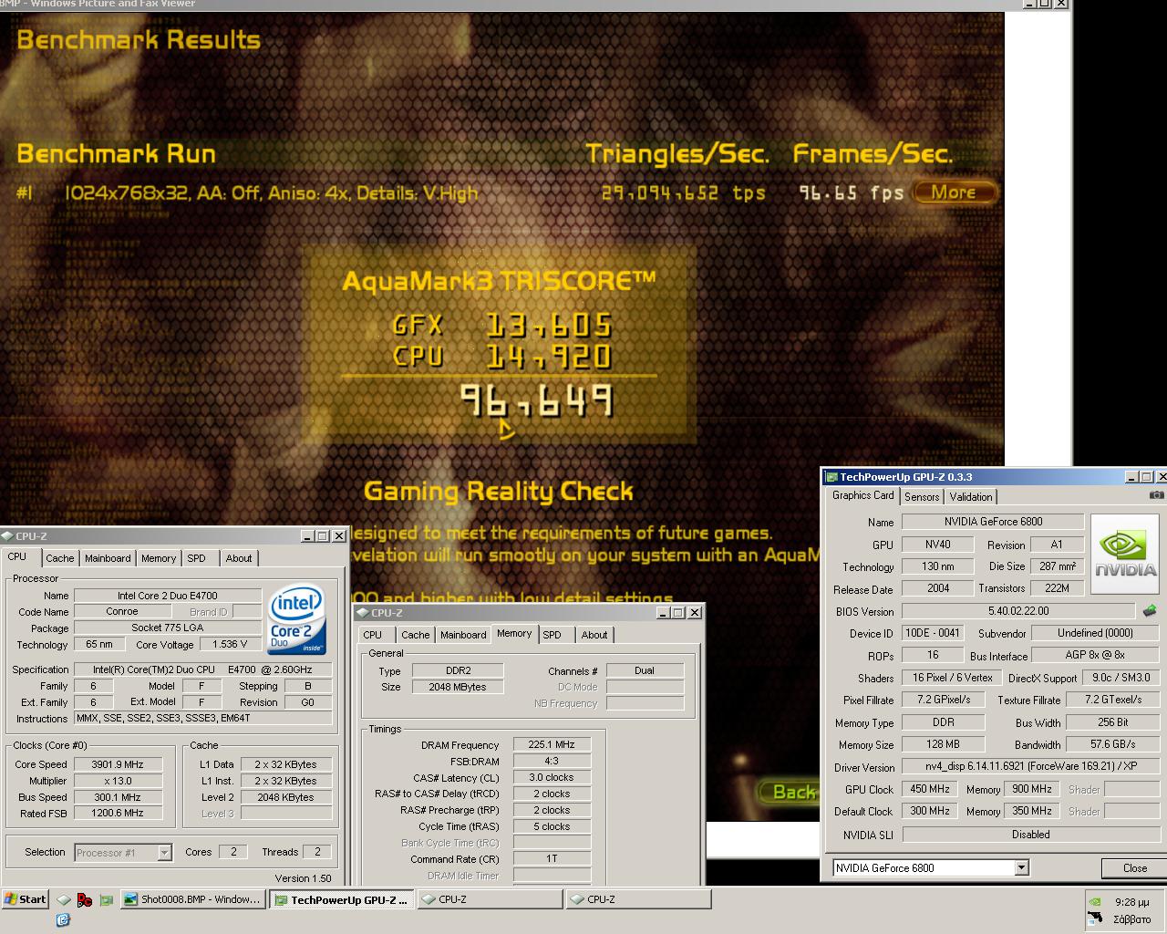The width and height of the screenshot is (1167, 934).
Task: Open About tab in CPU-Z Memory window
Action: click(x=594, y=635)
